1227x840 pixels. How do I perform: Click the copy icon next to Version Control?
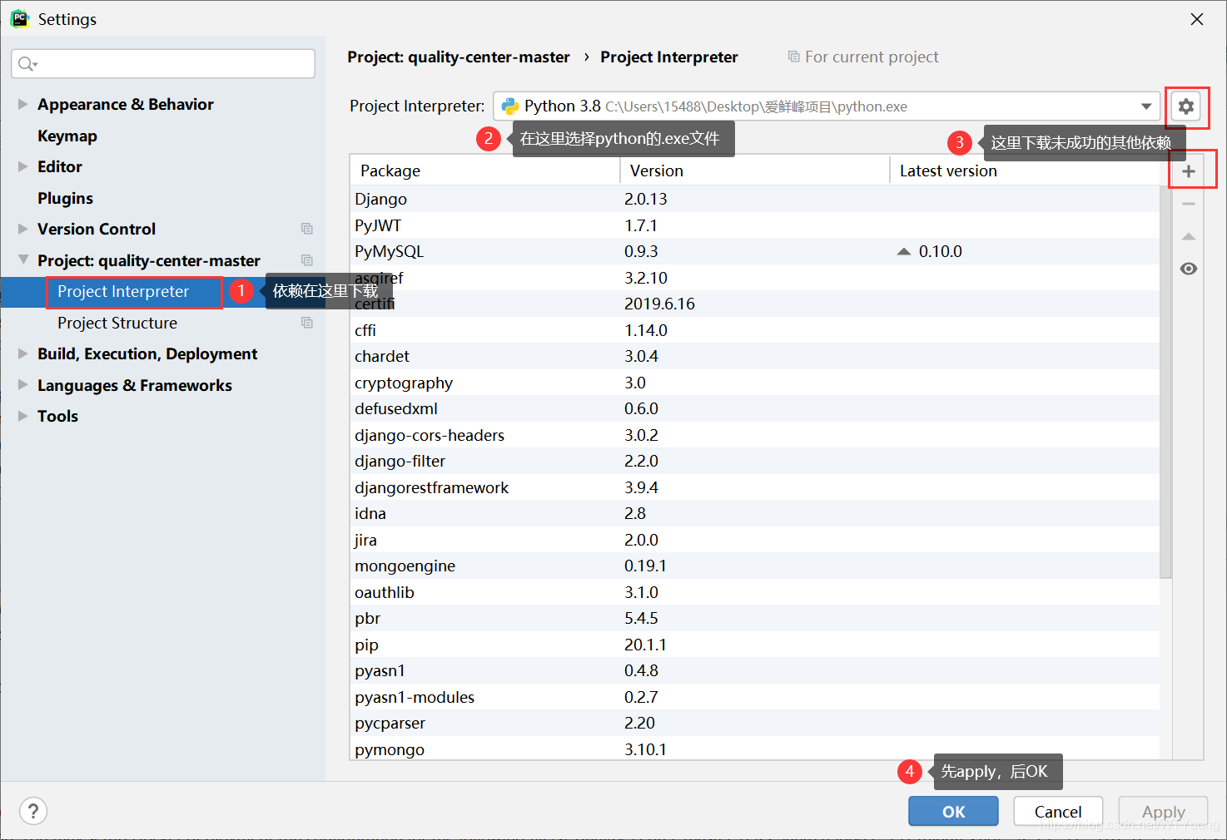(x=307, y=229)
